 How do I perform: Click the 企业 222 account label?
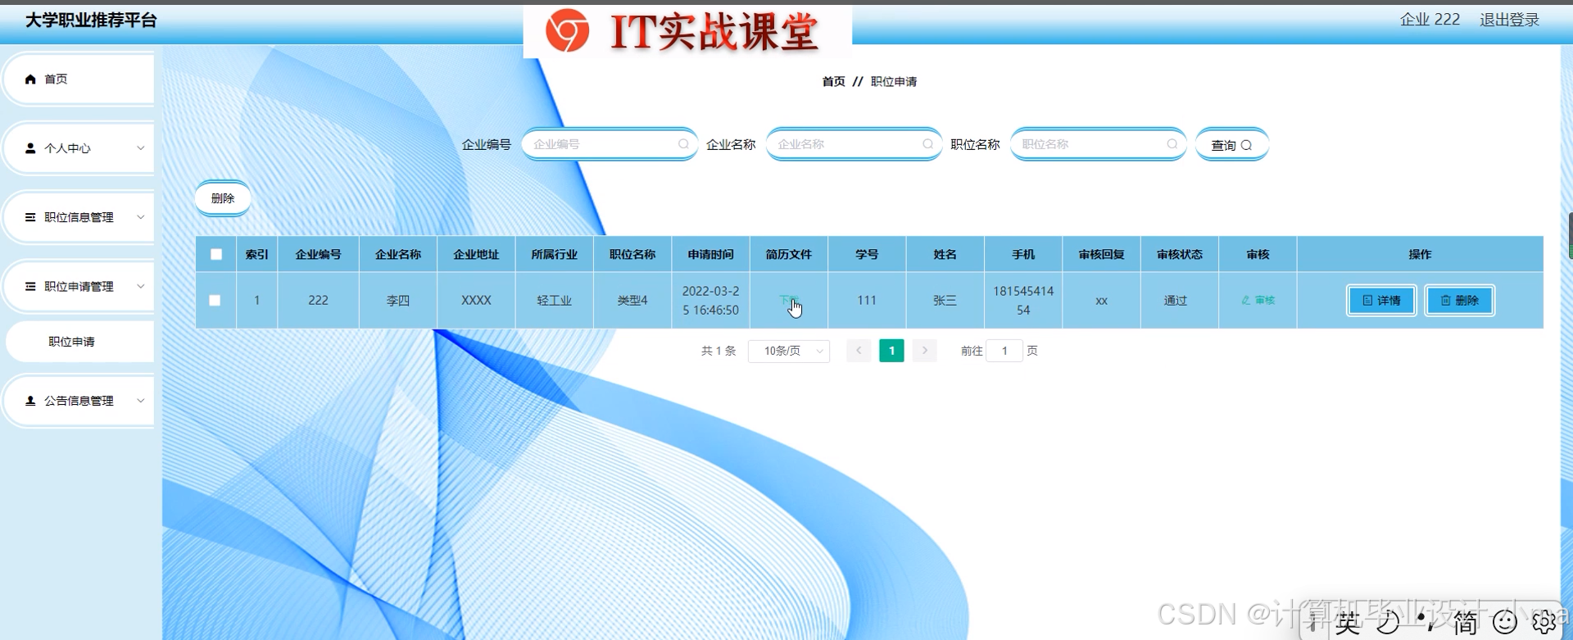pyautogui.click(x=1430, y=20)
